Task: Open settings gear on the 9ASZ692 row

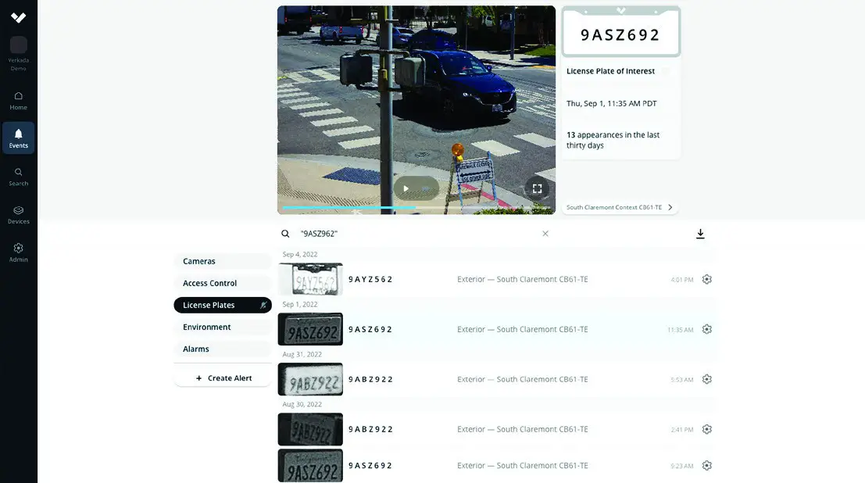Action: coord(706,328)
